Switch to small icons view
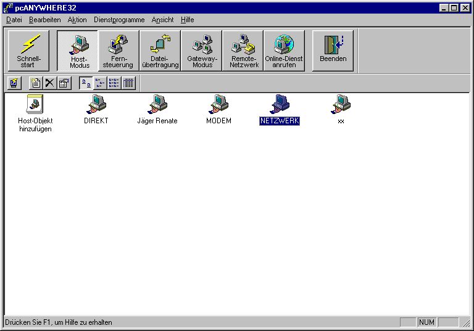The height and width of the screenshot is (331, 474). pos(100,83)
